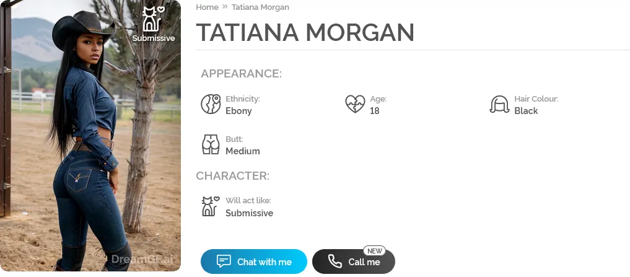Click the Hair Colour icon

tap(499, 104)
